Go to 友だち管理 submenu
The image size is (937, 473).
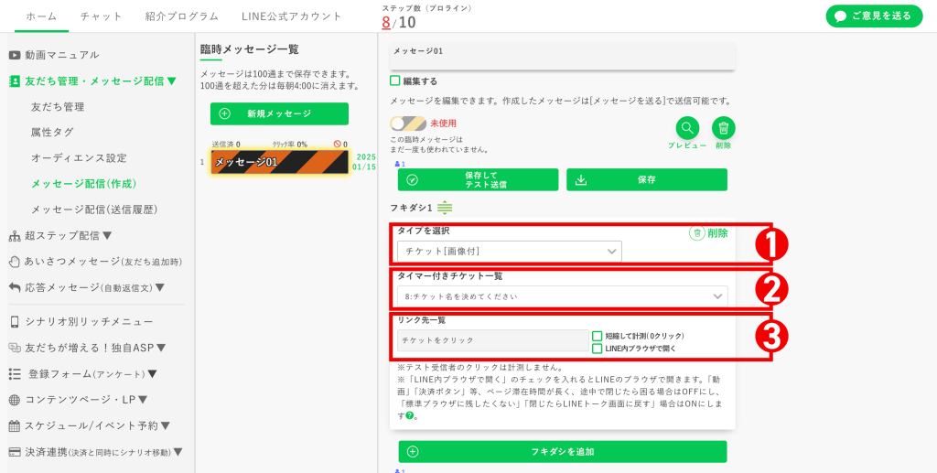tap(58, 107)
